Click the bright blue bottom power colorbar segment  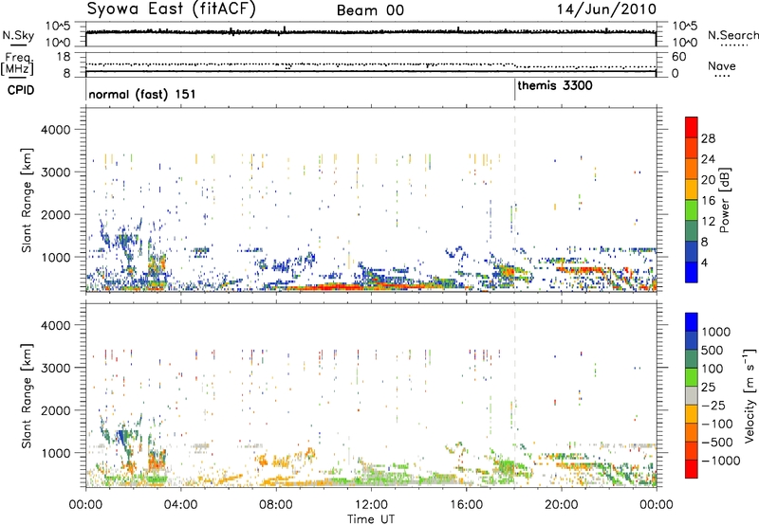click(x=692, y=272)
